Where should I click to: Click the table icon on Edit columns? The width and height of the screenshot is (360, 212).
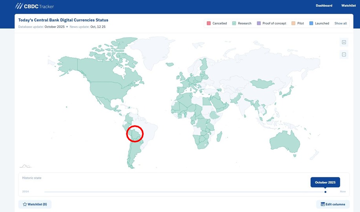tap(323, 204)
